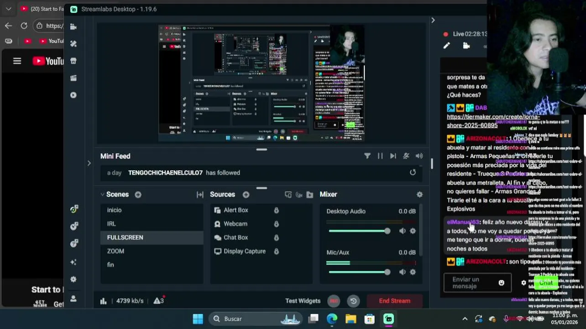
Task: Add a source folder
Action: click(310, 195)
